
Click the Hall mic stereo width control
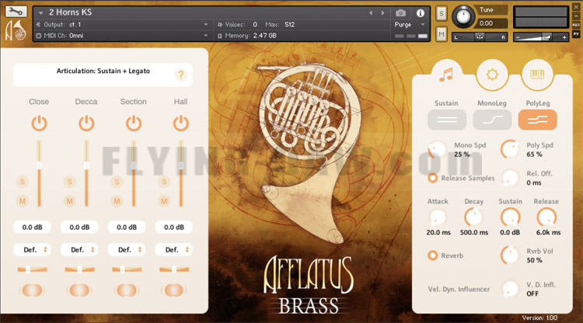click(174, 290)
